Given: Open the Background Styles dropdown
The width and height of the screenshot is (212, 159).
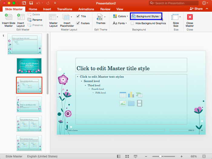Looking at the screenshot, I should click(146, 16).
